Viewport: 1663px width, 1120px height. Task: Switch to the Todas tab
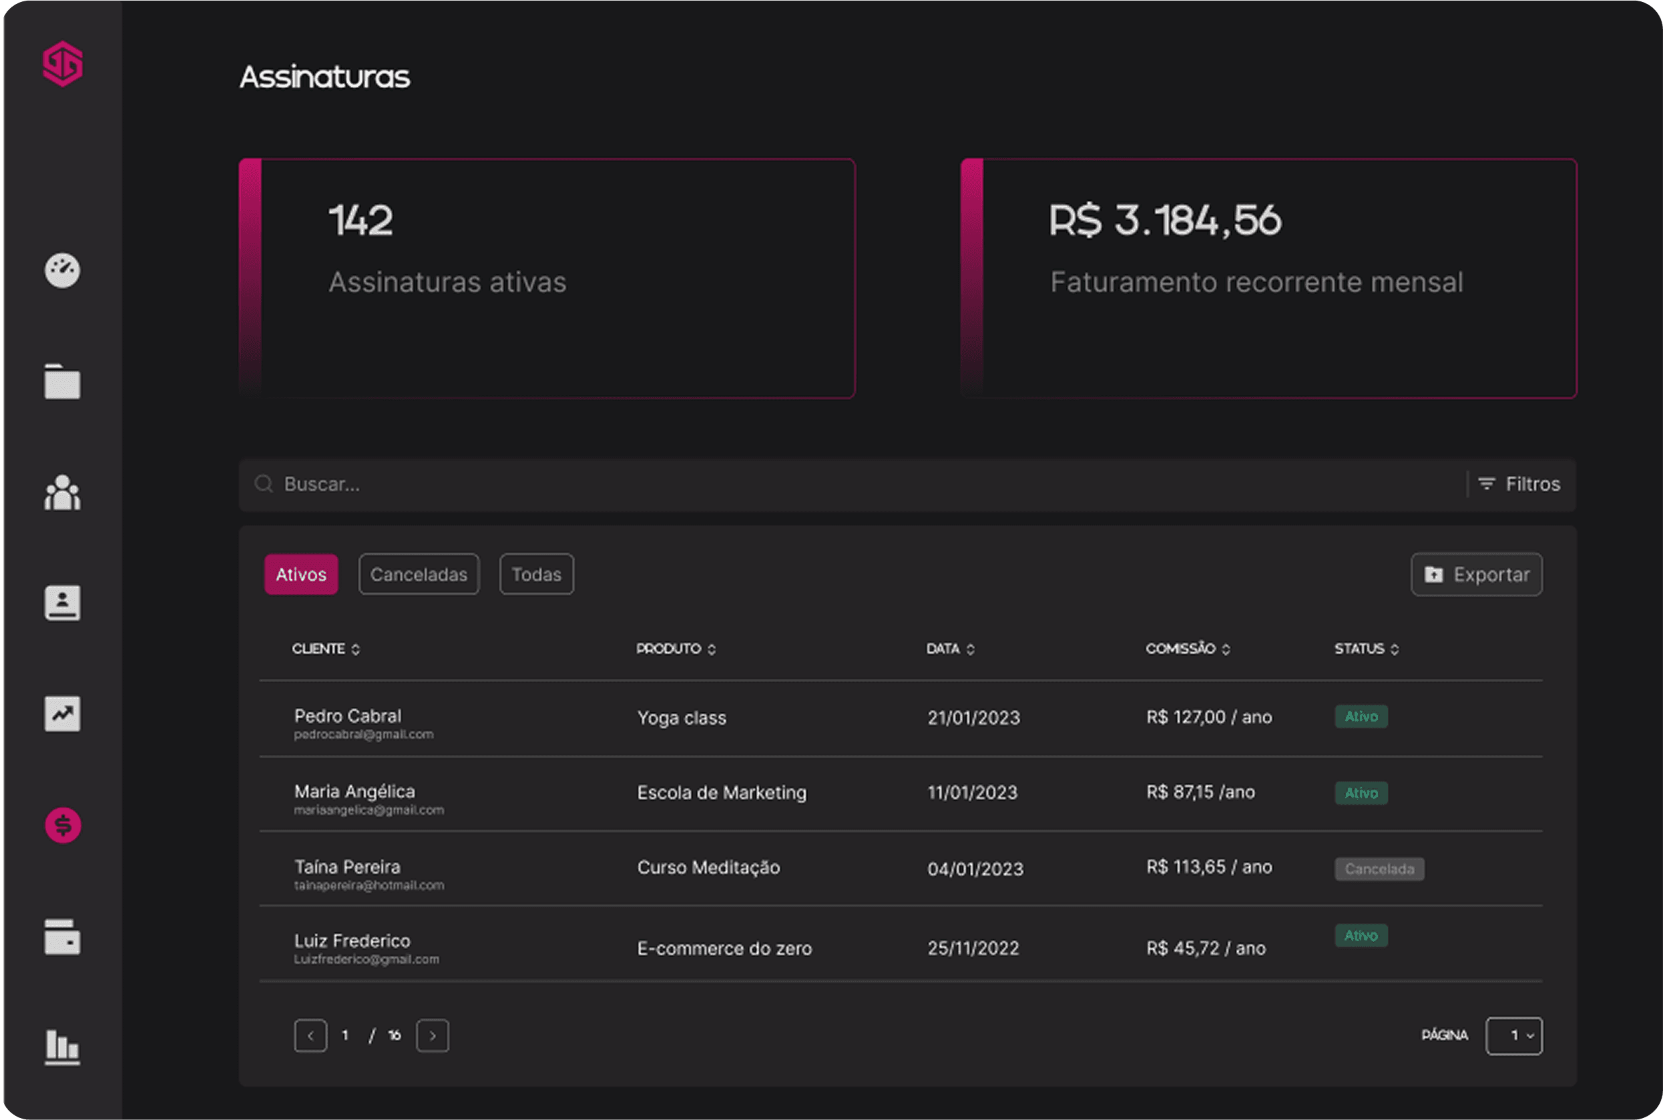(537, 574)
